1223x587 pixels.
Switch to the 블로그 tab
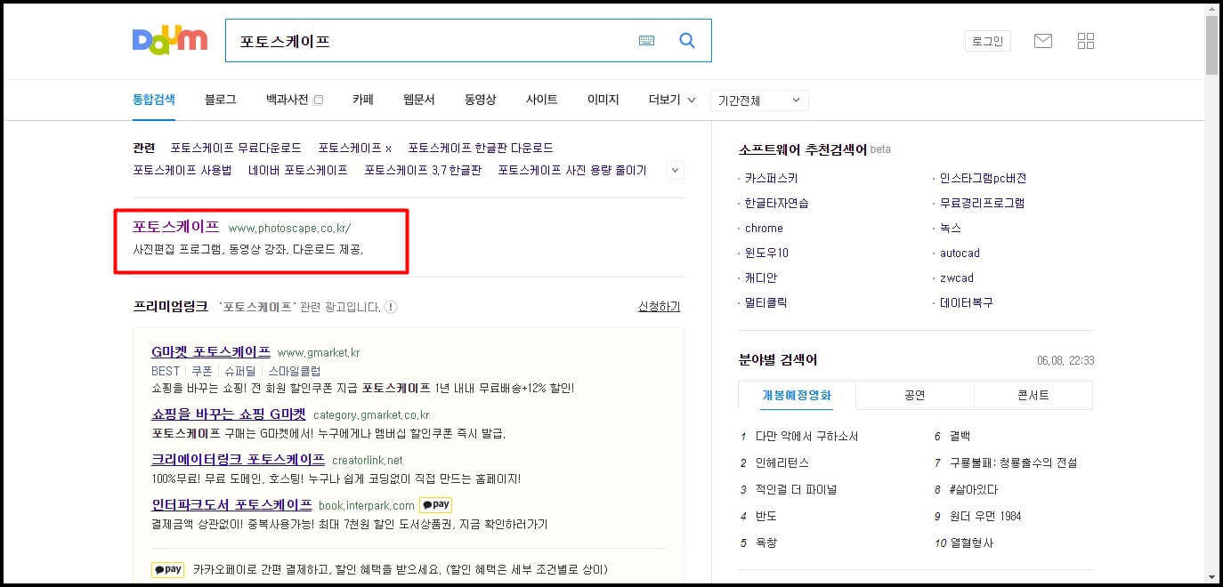pyautogui.click(x=221, y=100)
